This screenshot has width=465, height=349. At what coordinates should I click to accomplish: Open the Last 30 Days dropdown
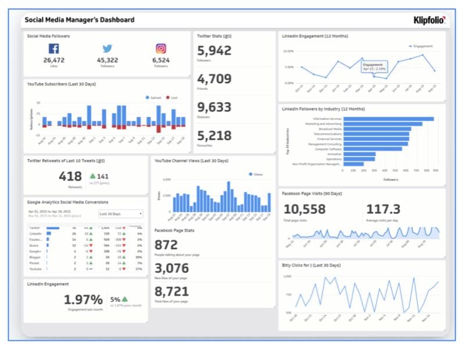pos(121,213)
